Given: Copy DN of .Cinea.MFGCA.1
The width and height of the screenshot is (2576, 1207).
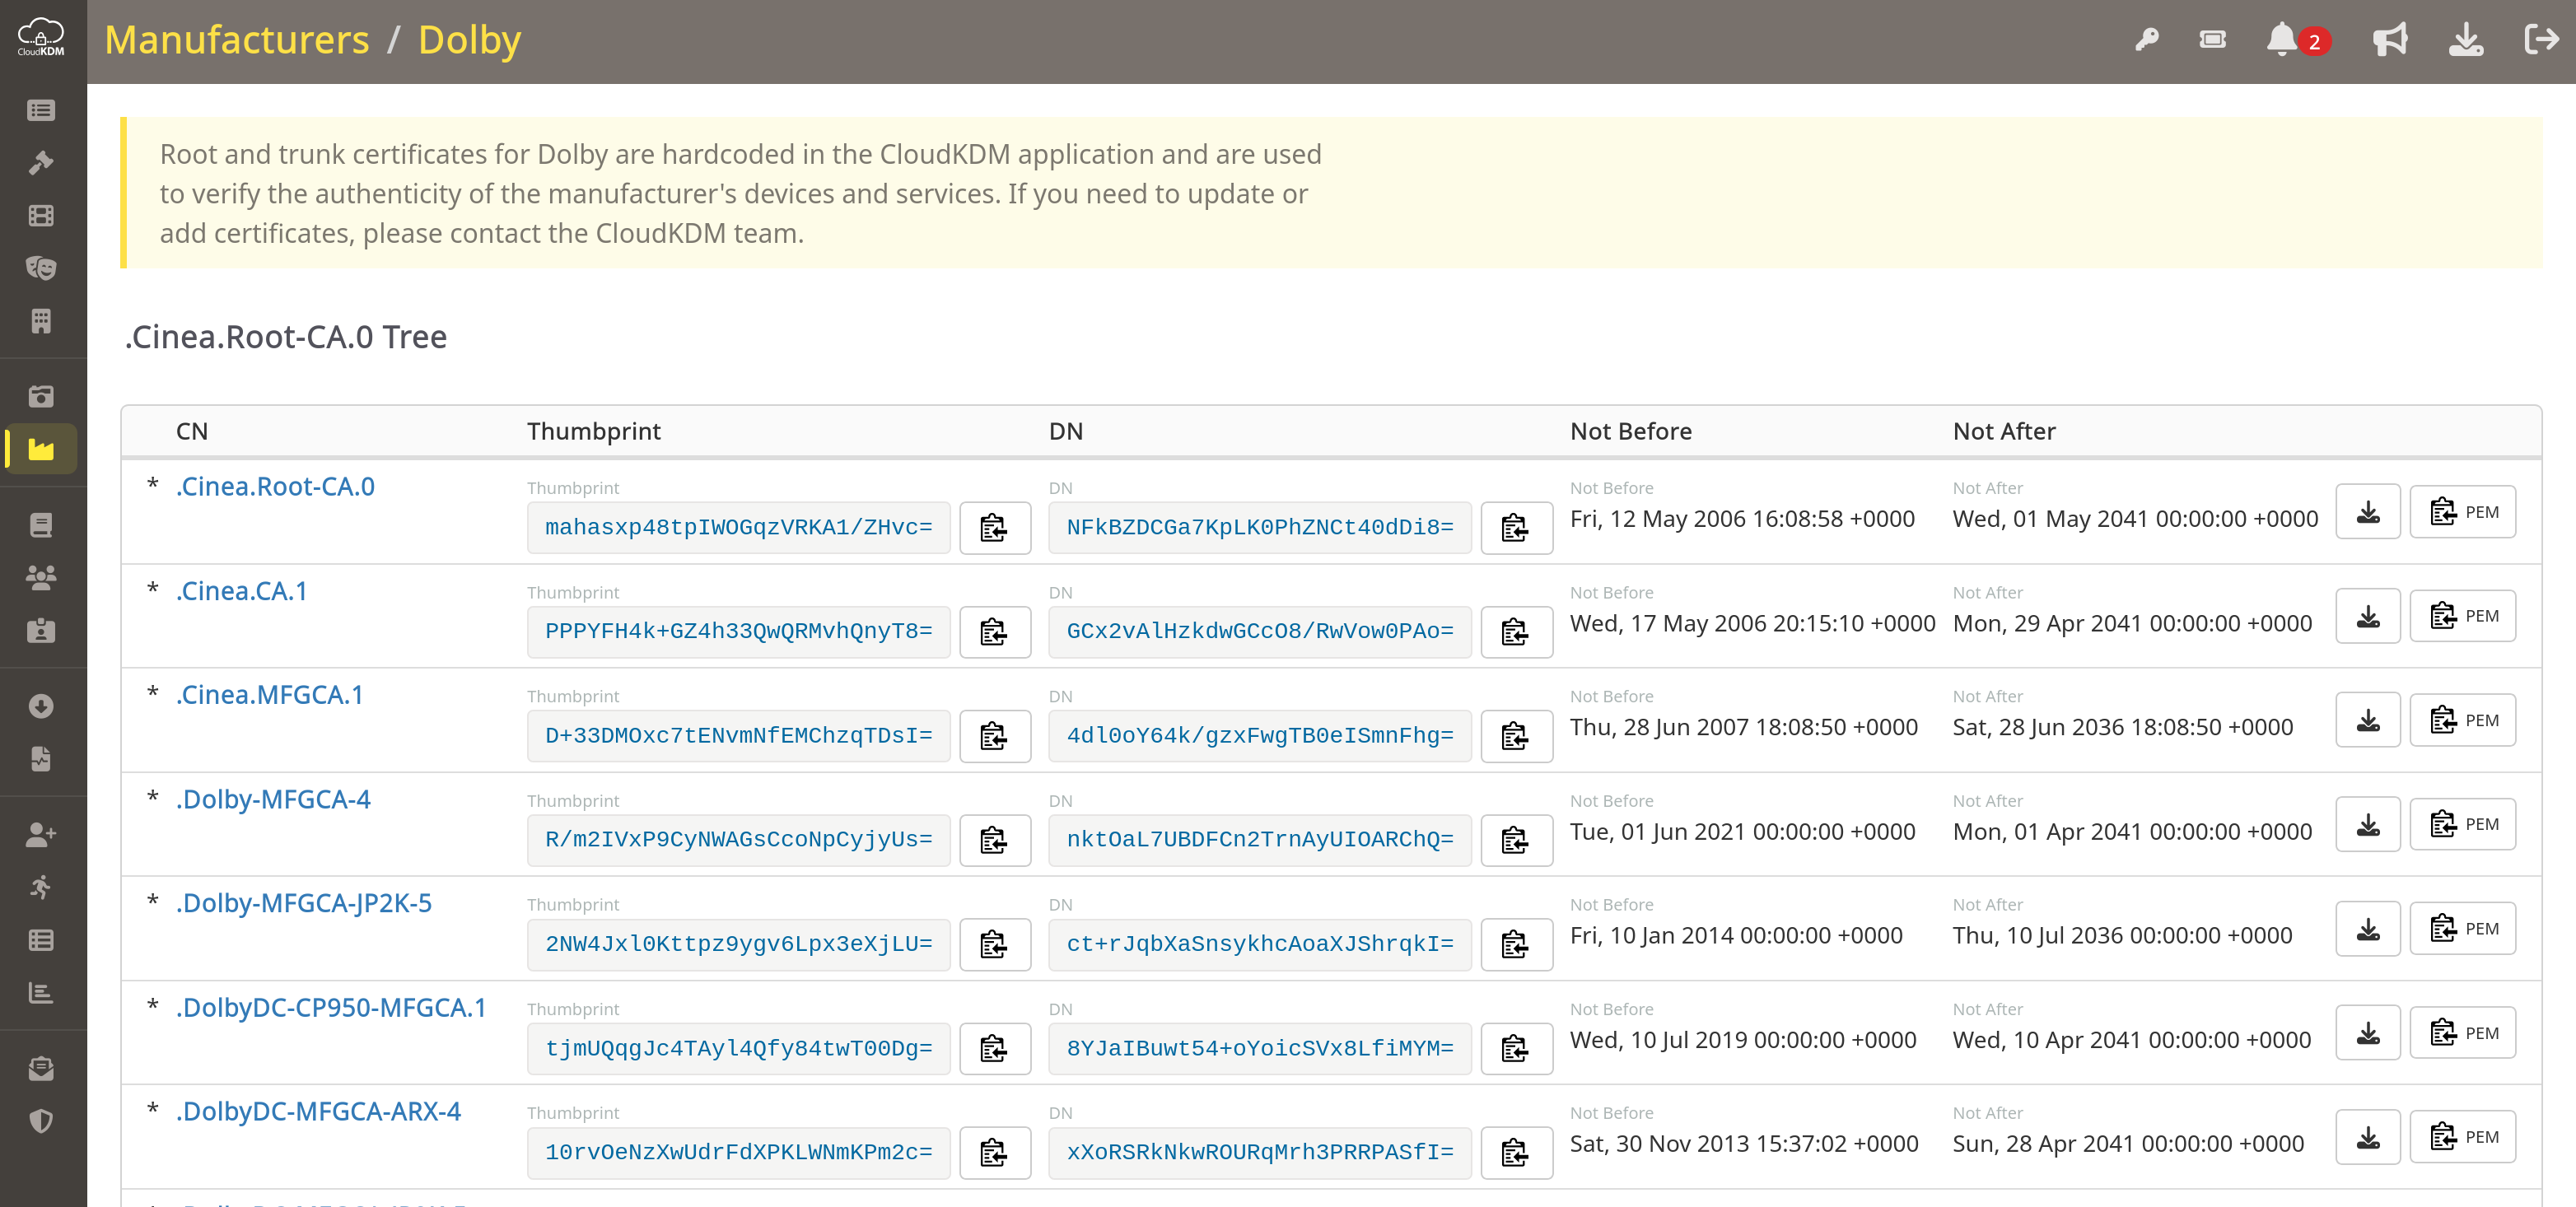Looking at the screenshot, I should [1516, 736].
